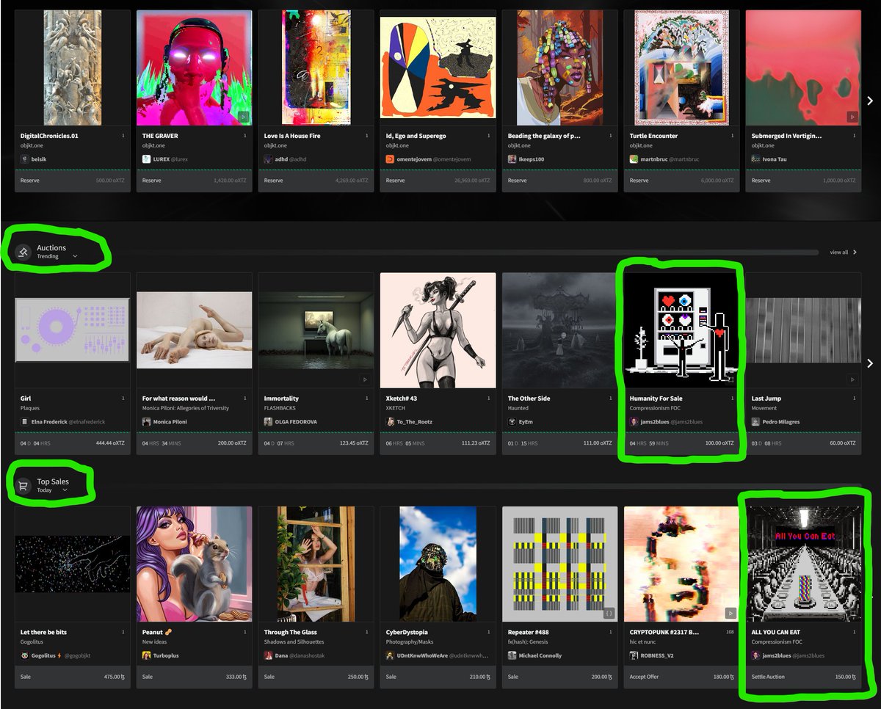Viewport: 881px width, 709px height.
Task: Open OLGA FEDOROVA's avatar icon
Action: pyautogui.click(x=268, y=422)
